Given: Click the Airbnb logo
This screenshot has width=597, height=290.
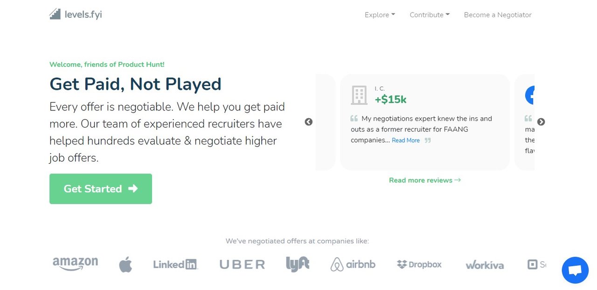Looking at the screenshot, I should point(353,264).
